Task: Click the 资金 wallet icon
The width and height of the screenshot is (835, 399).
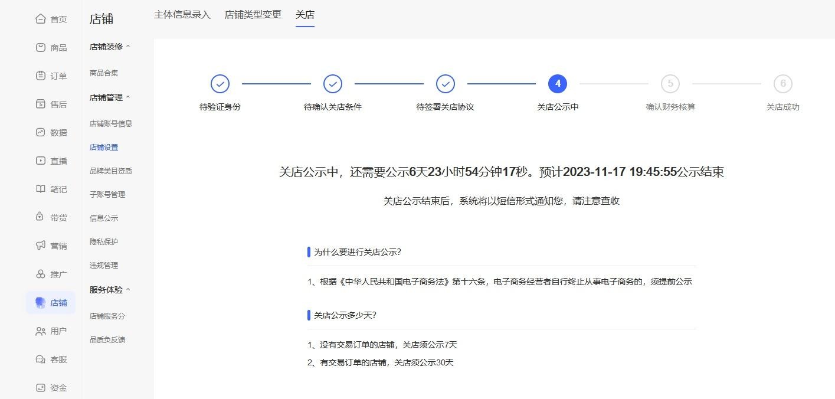Action: pyautogui.click(x=40, y=387)
